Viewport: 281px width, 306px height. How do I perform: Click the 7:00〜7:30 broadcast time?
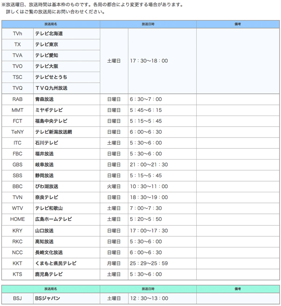click(x=146, y=208)
